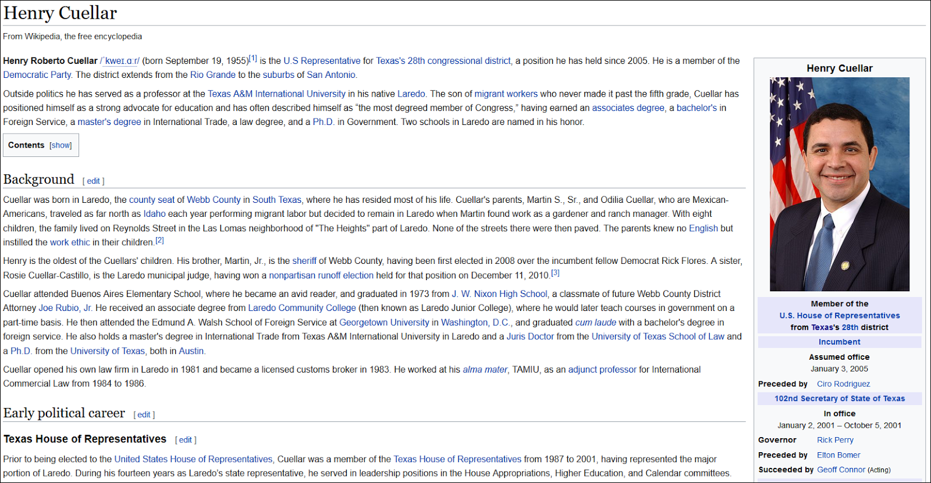Open Texas A&M International University link in intro
The width and height of the screenshot is (931, 483).
click(x=277, y=94)
